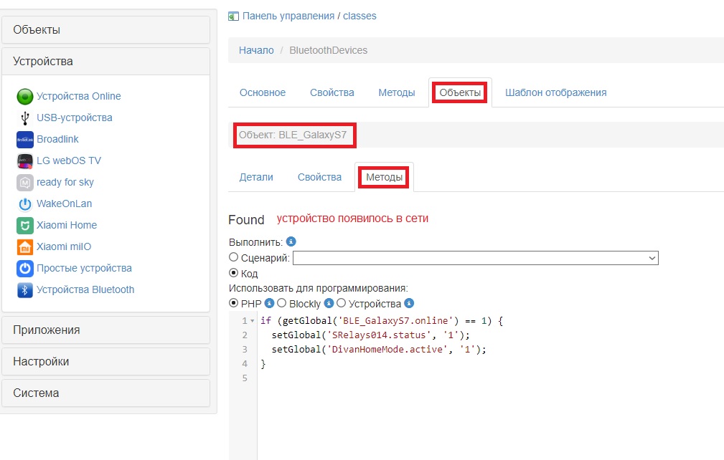Fold code at line 1 arrow

[252, 321]
